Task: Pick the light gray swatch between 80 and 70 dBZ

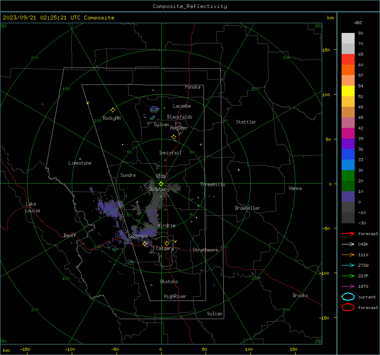Action: point(348,38)
